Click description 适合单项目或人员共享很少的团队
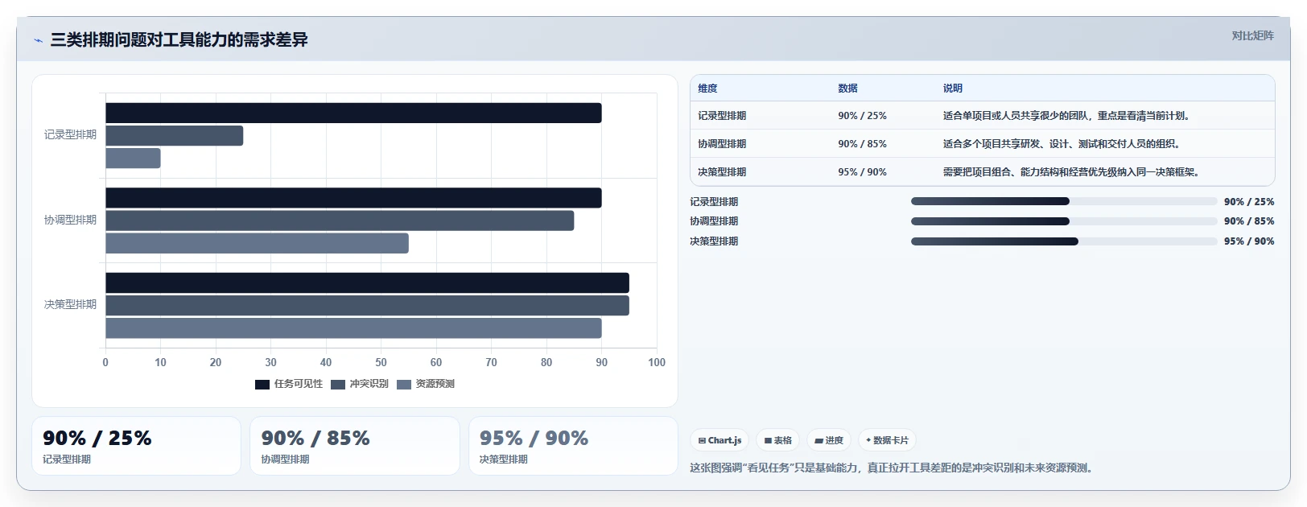The width and height of the screenshot is (1307, 507). pos(1066,116)
